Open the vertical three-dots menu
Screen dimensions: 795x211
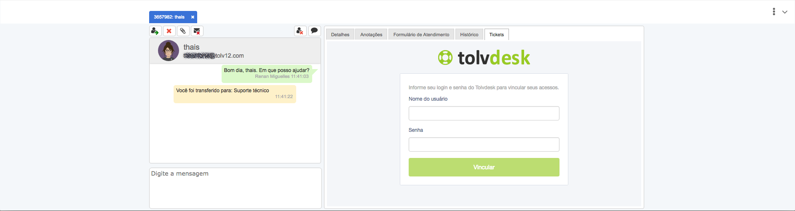point(774,12)
